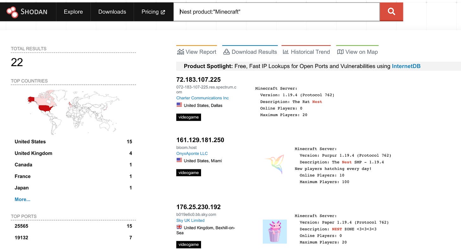The image size is (461, 249).
Task: Click Sky UK Limited link
Action: pyautogui.click(x=190, y=221)
